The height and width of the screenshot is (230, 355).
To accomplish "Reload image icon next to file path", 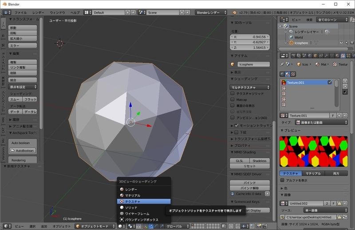I will tap(345, 217).
